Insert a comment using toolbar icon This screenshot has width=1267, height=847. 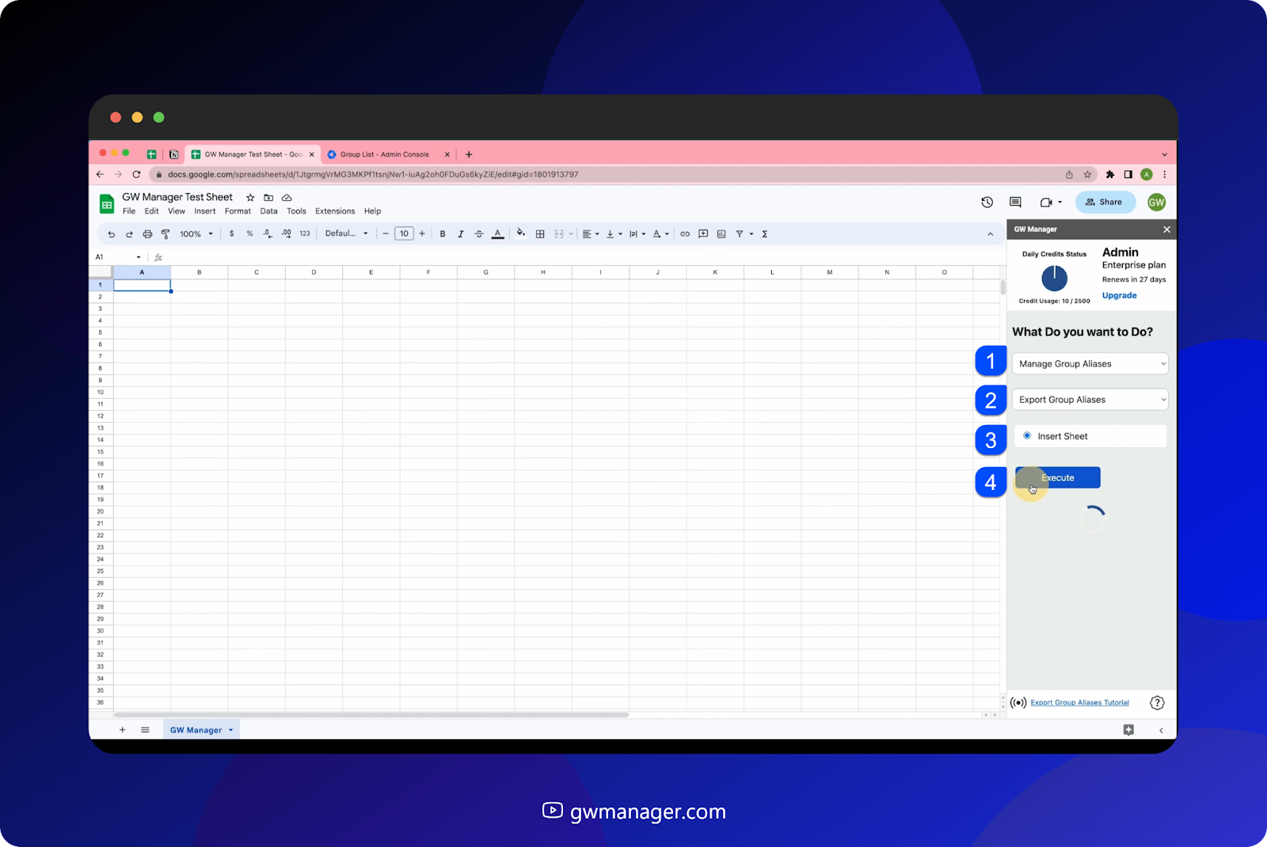[x=703, y=234]
